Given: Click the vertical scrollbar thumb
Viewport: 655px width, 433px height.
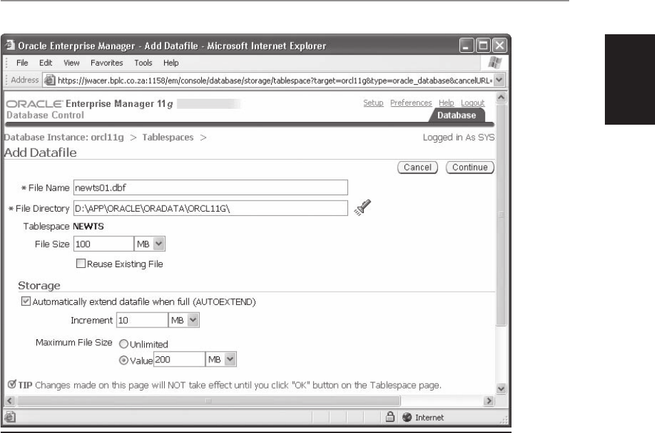Looking at the screenshot, I should pyautogui.click(x=501, y=214).
